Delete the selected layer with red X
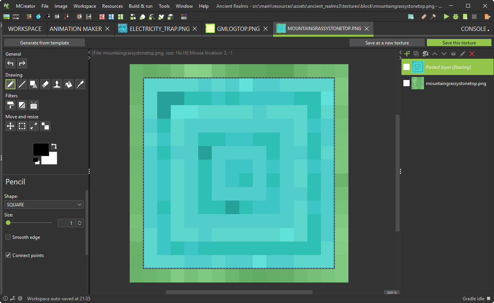494x303 pixels. pyautogui.click(x=472, y=54)
